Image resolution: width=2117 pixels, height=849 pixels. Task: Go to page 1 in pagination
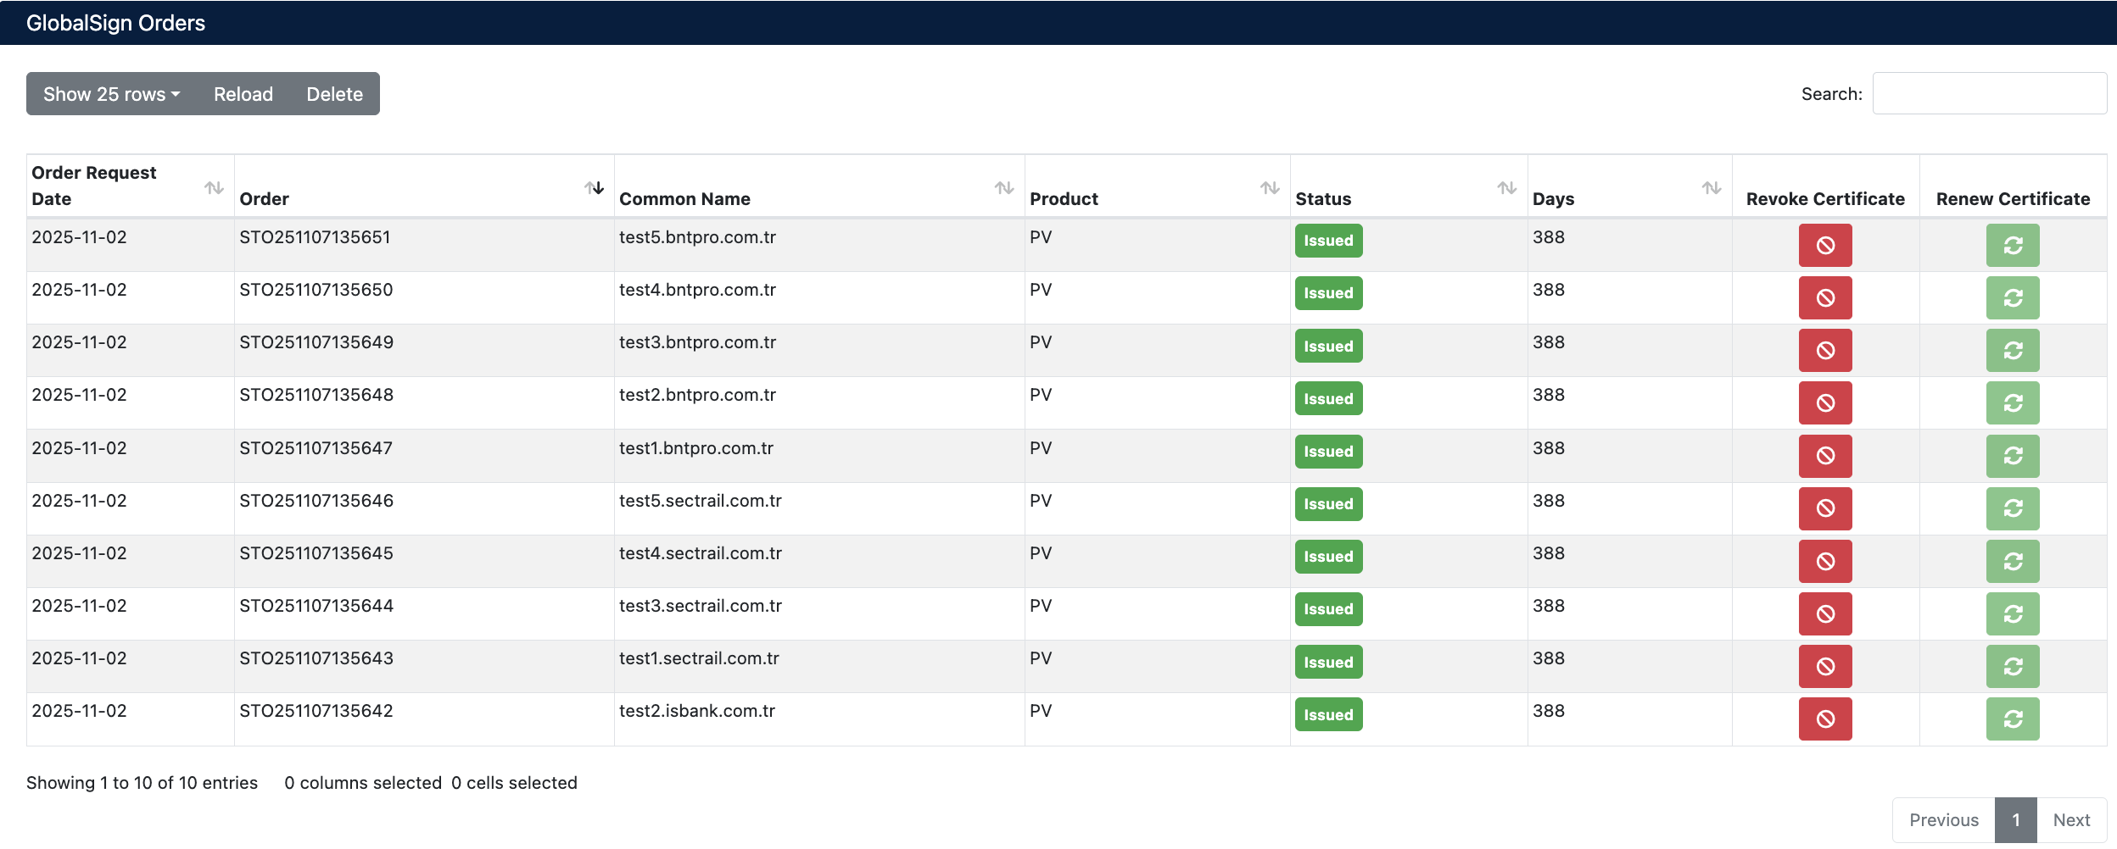(2015, 819)
